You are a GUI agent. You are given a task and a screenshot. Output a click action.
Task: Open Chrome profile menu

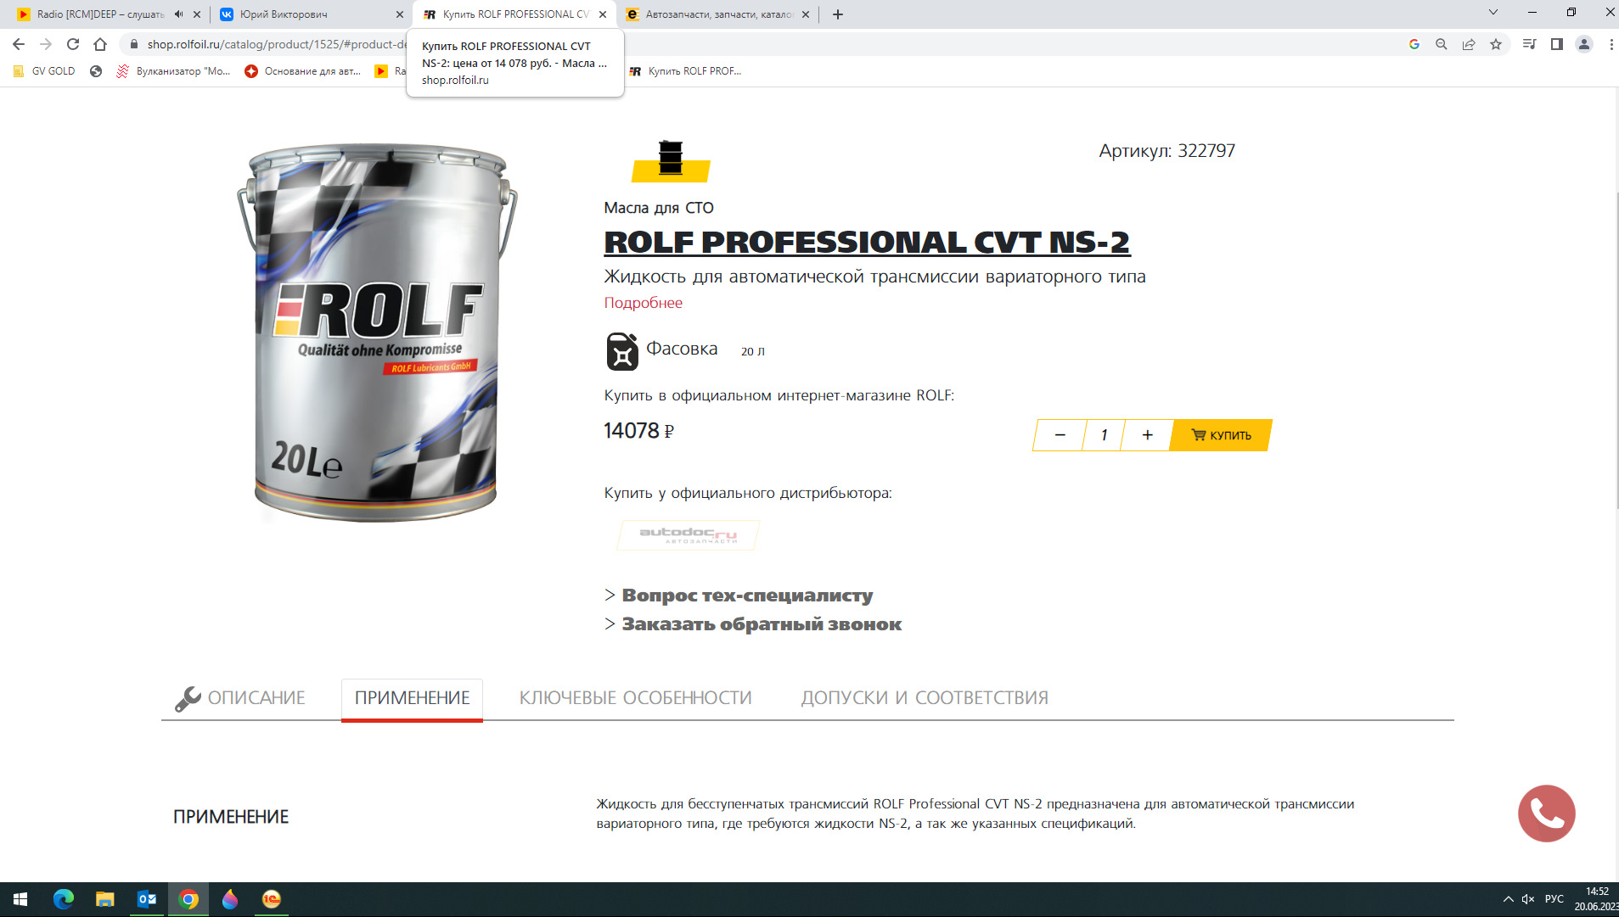point(1584,44)
